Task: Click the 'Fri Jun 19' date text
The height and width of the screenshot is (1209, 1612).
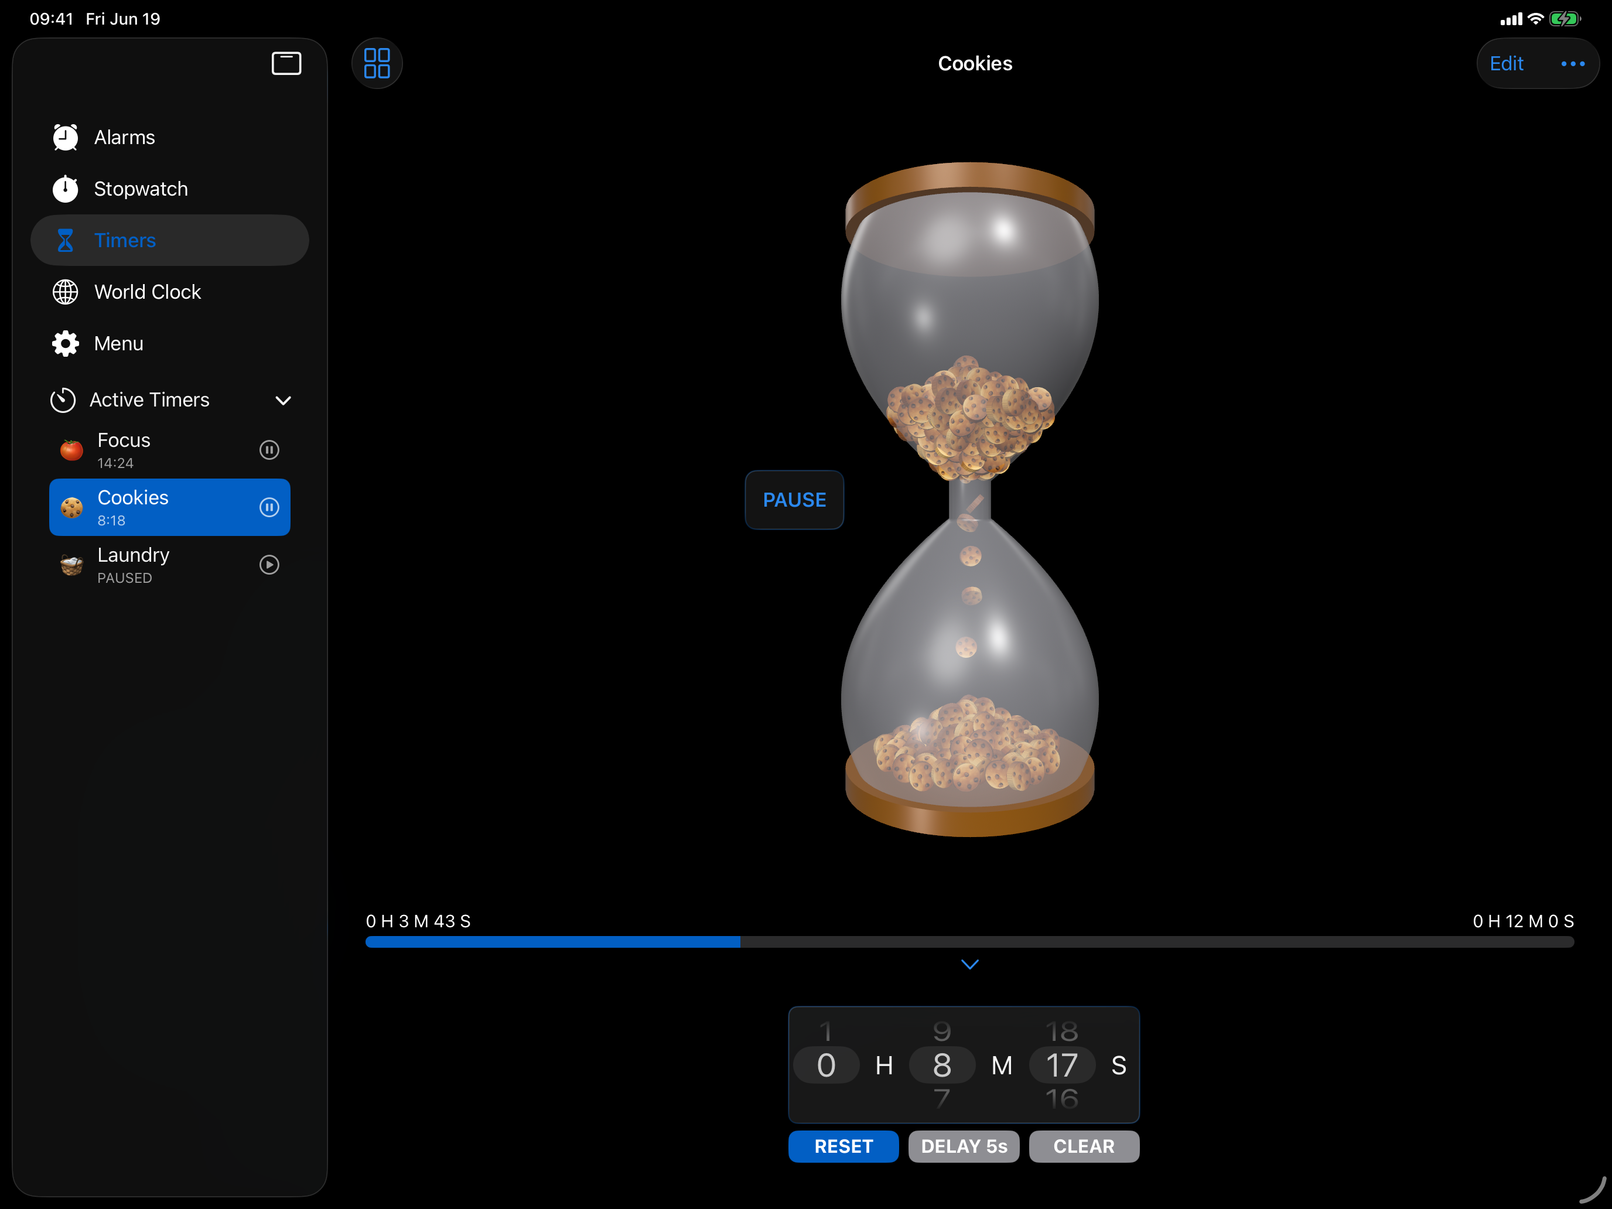Action: [x=123, y=19]
